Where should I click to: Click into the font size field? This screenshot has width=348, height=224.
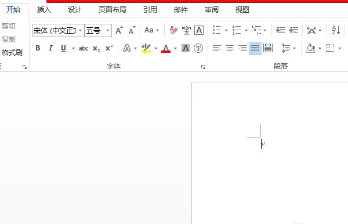[x=95, y=30]
